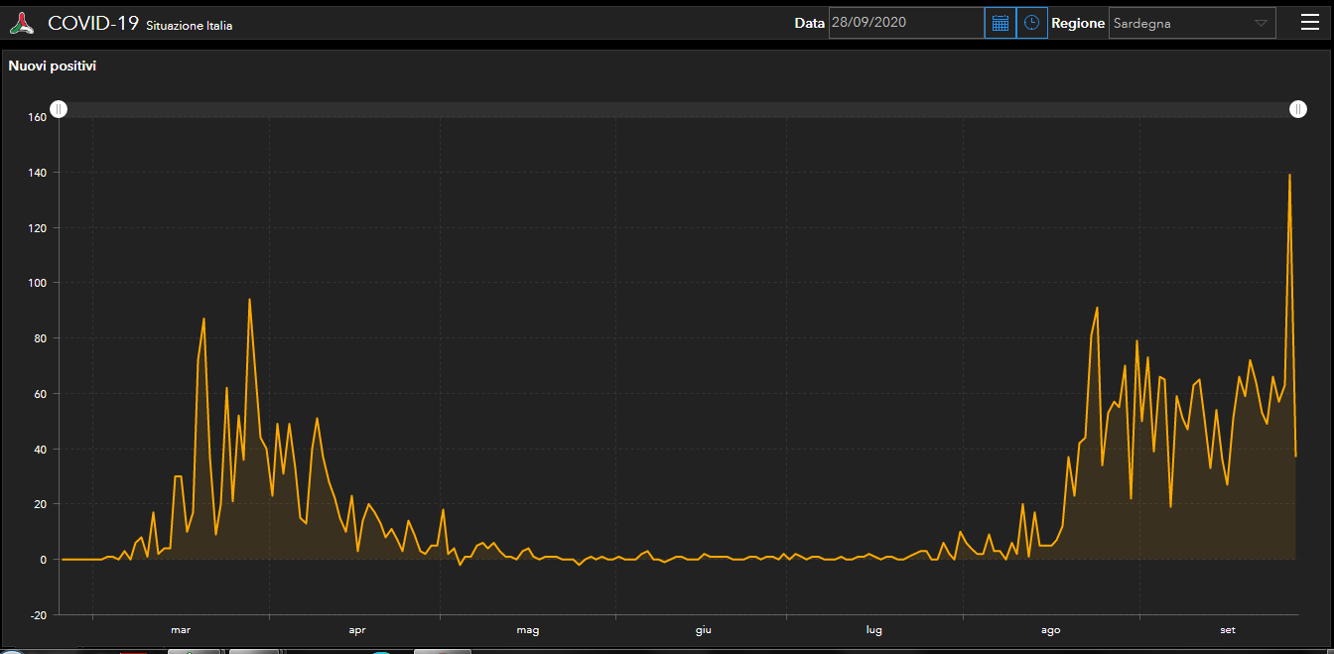Open the calendar date picker icon
The width and height of the screenshot is (1334, 654).
coord(1000,23)
